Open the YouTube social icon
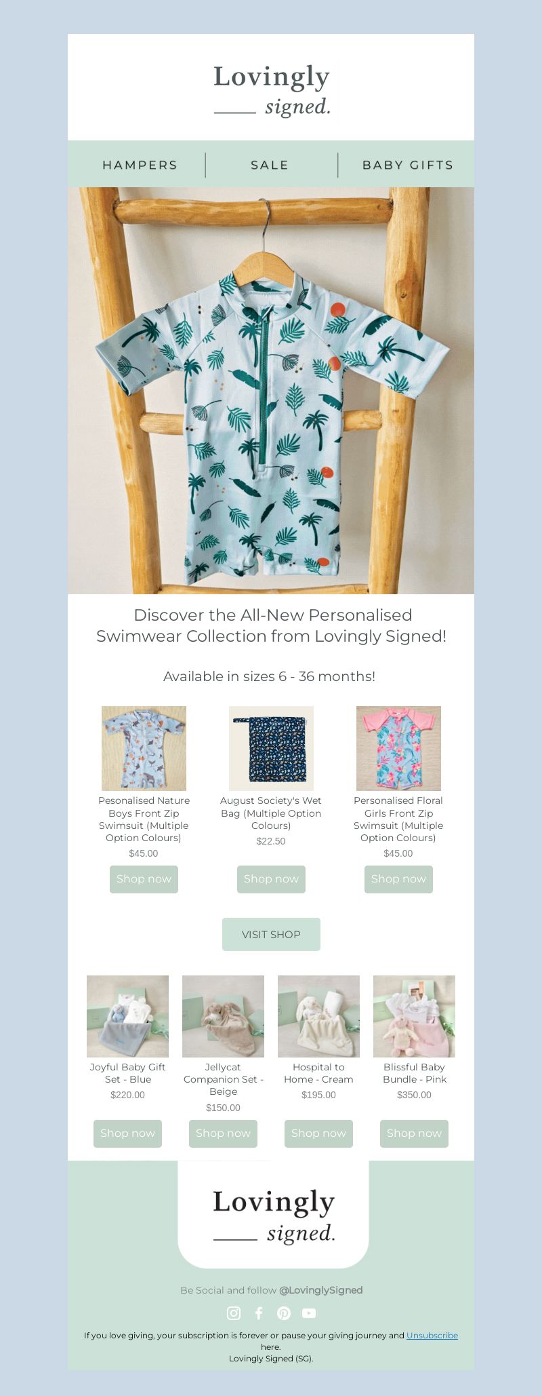542x1396 pixels. coord(309,1313)
